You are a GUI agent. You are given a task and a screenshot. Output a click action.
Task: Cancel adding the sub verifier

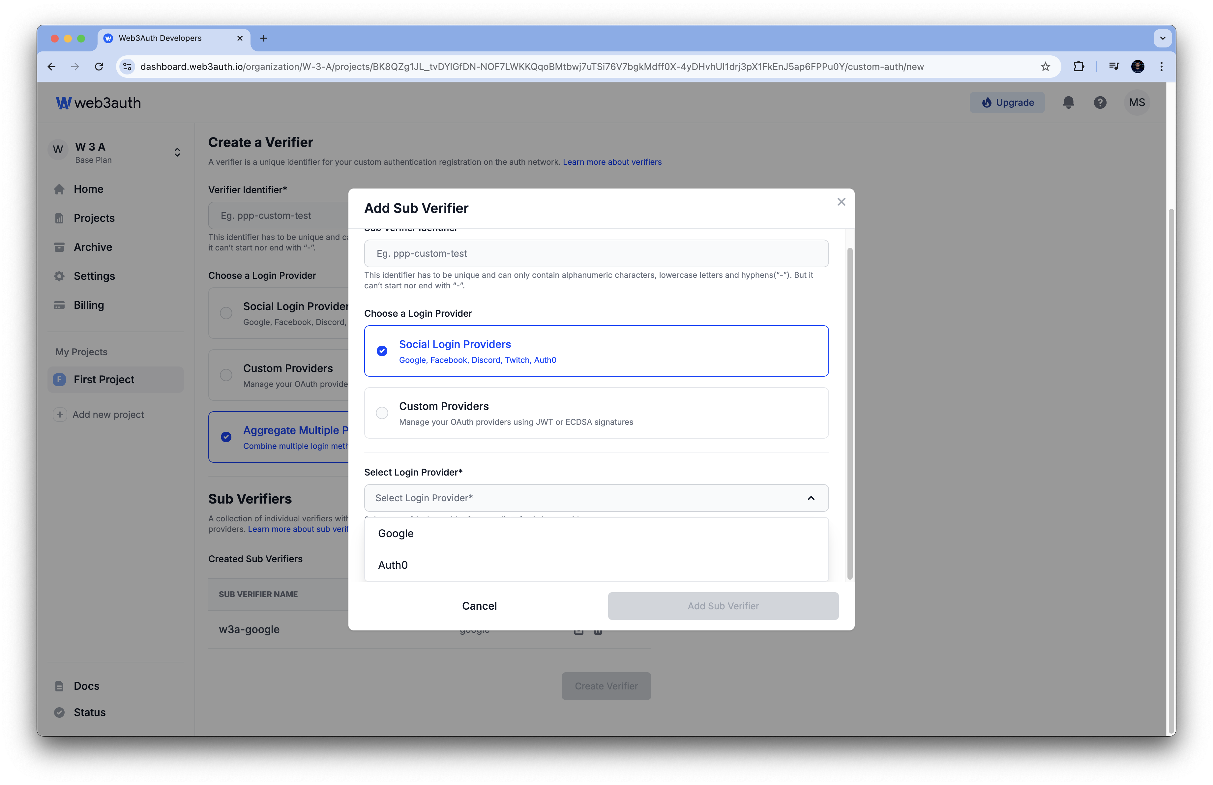point(479,606)
